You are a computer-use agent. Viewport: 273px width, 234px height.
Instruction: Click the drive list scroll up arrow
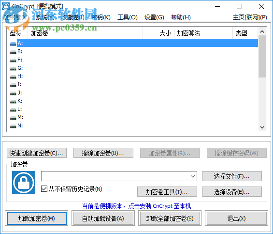click(x=262, y=31)
